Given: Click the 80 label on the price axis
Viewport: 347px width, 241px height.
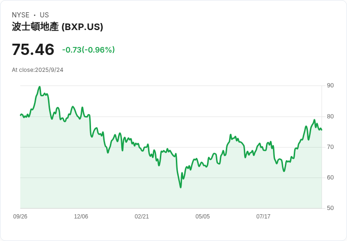Looking at the screenshot, I should [330, 117].
